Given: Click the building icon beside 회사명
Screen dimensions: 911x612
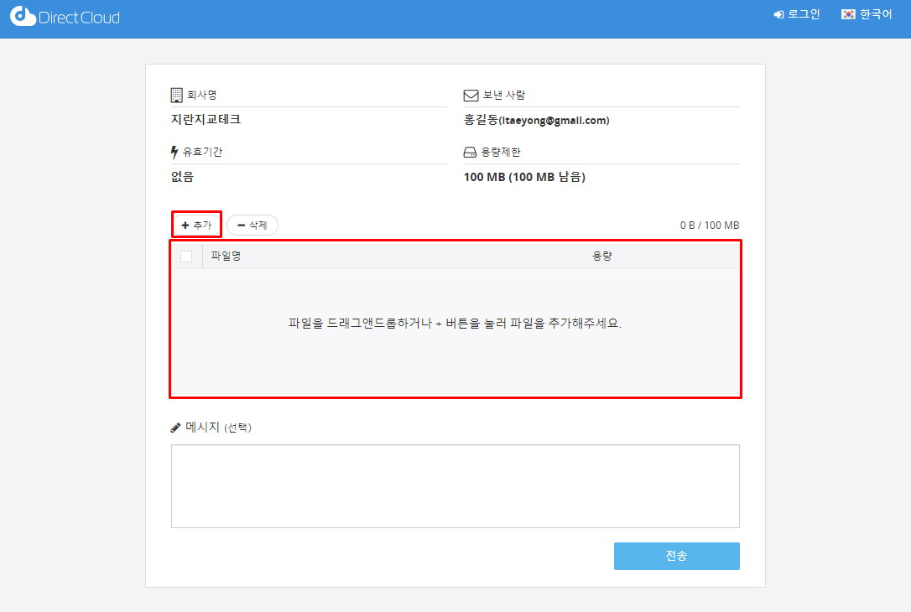Looking at the screenshot, I should click(176, 95).
